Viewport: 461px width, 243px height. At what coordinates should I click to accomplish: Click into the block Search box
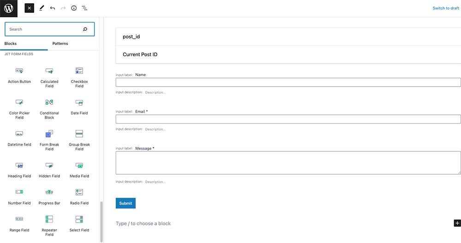coord(44,29)
